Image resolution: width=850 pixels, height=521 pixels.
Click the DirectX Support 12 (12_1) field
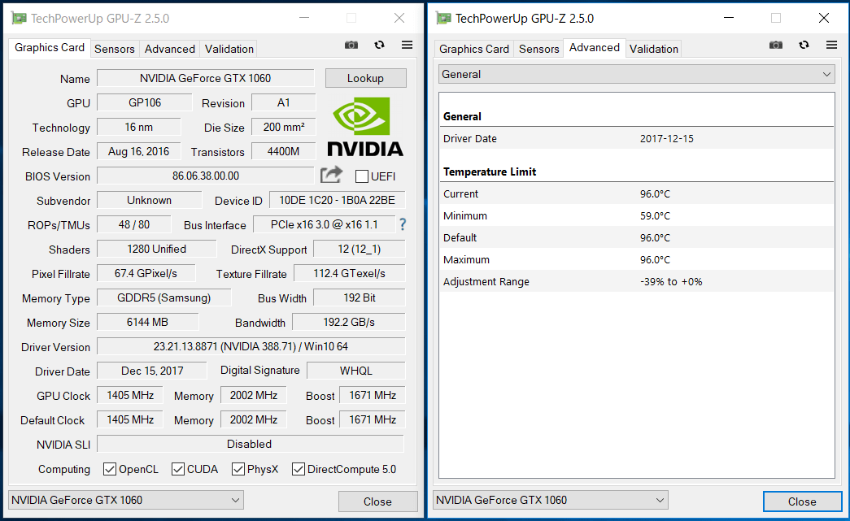tap(360, 249)
